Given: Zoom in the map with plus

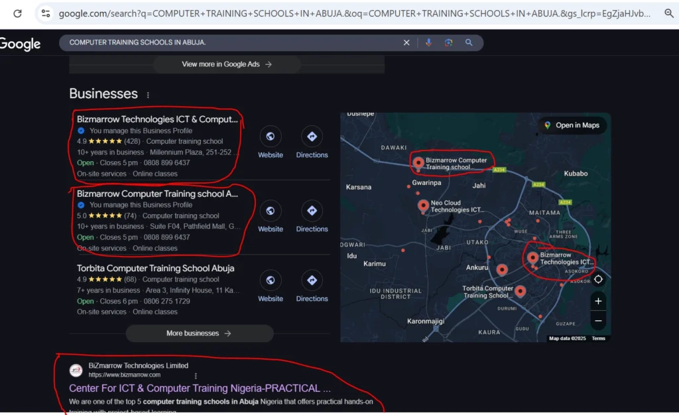Looking at the screenshot, I should pyautogui.click(x=598, y=301).
